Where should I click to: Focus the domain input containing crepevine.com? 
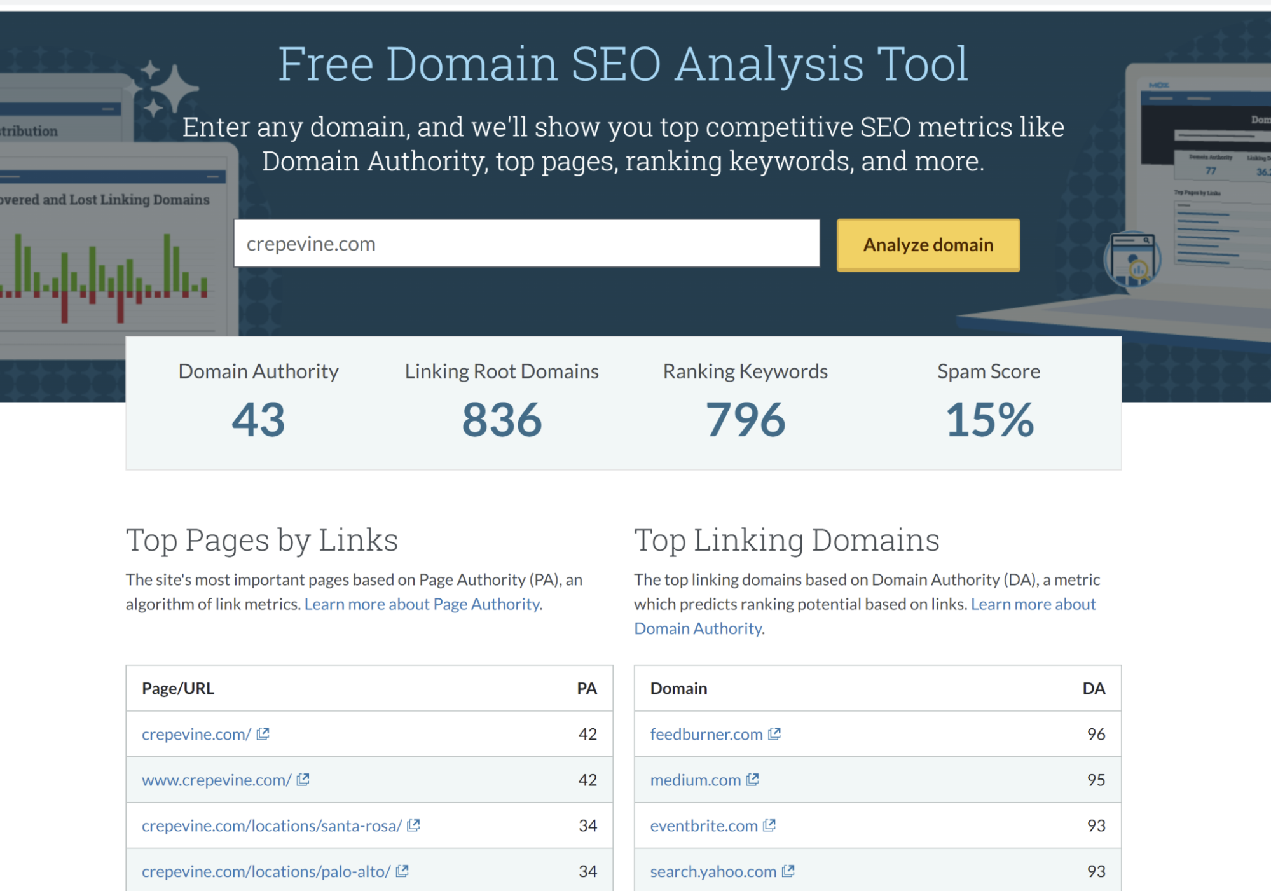click(x=526, y=244)
